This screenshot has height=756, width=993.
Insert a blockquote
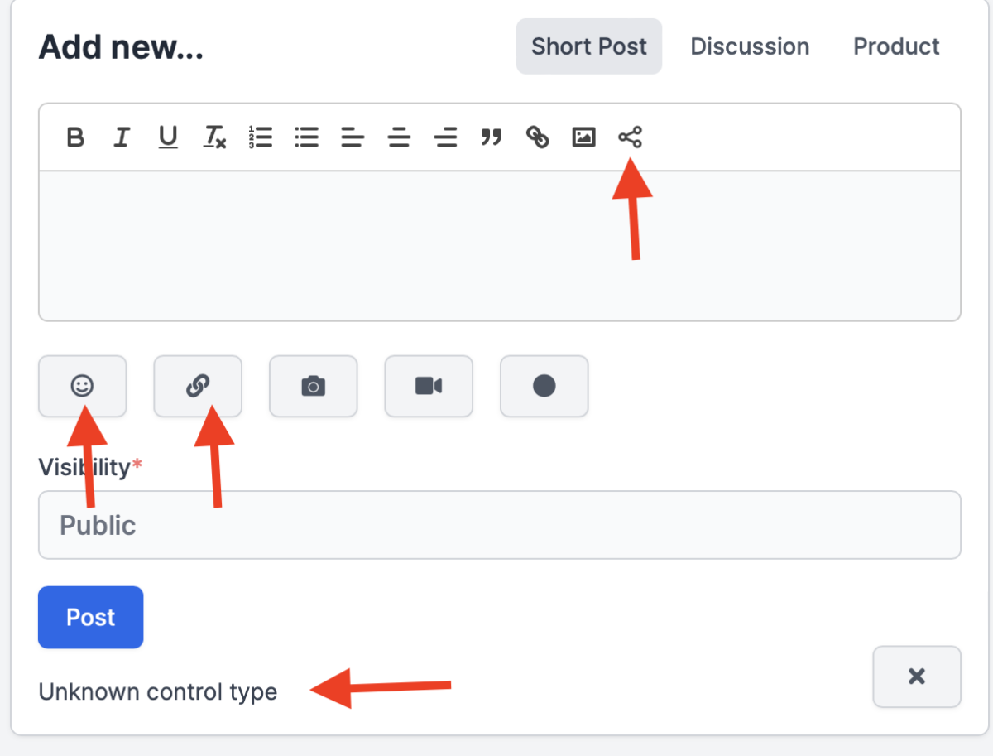[492, 137]
